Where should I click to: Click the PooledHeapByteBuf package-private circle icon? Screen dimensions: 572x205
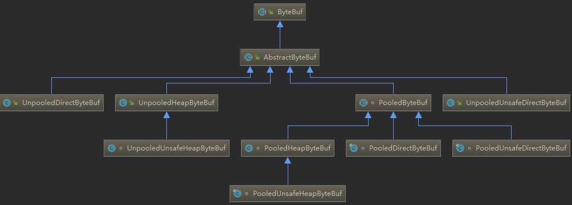tap(258, 149)
